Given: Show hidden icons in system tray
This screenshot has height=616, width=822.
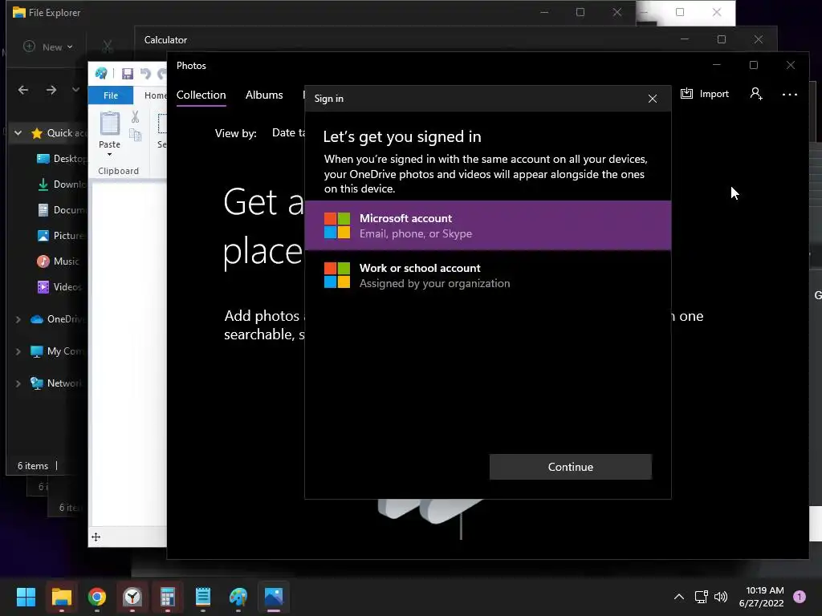Looking at the screenshot, I should coord(679,597).
